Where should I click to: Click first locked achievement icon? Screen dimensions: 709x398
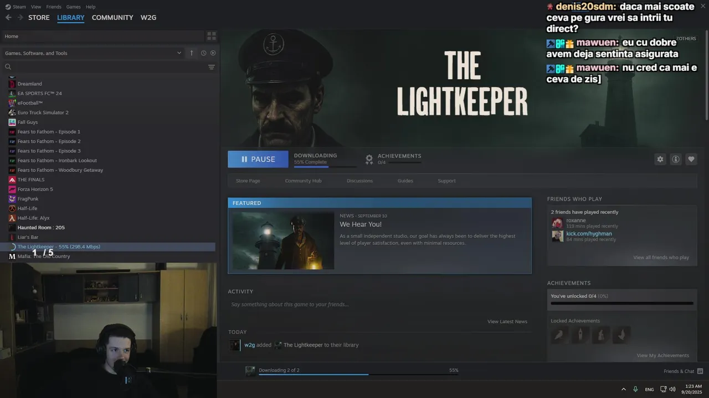coord(559,335)
